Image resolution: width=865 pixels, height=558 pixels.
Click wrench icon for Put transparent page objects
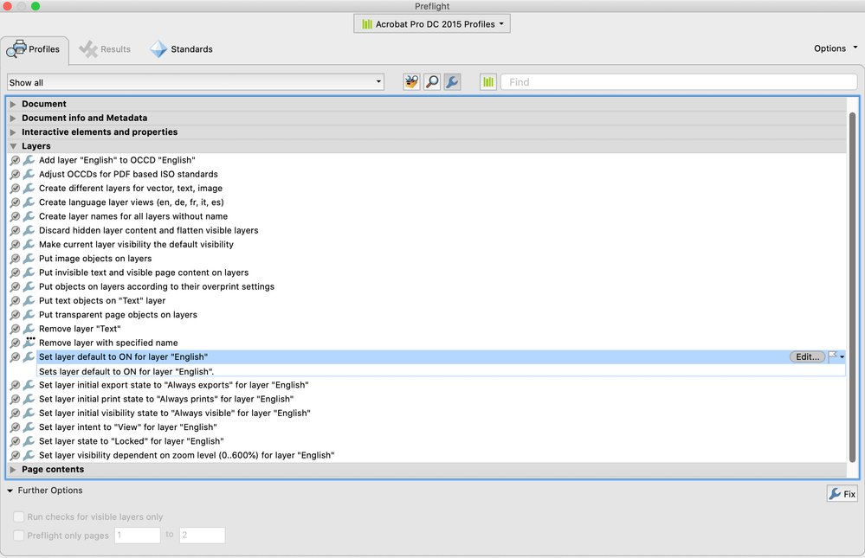coord(29,314)
